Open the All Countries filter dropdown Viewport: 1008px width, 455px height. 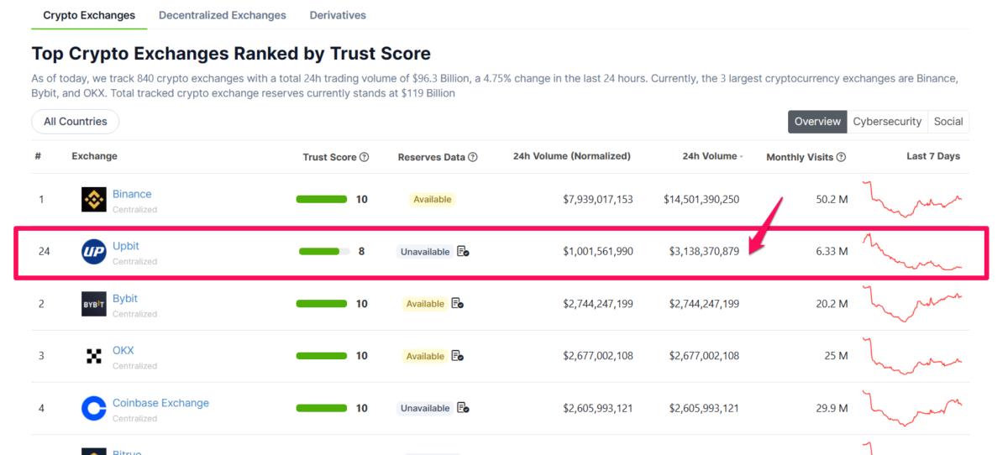(x=76, y=122)
